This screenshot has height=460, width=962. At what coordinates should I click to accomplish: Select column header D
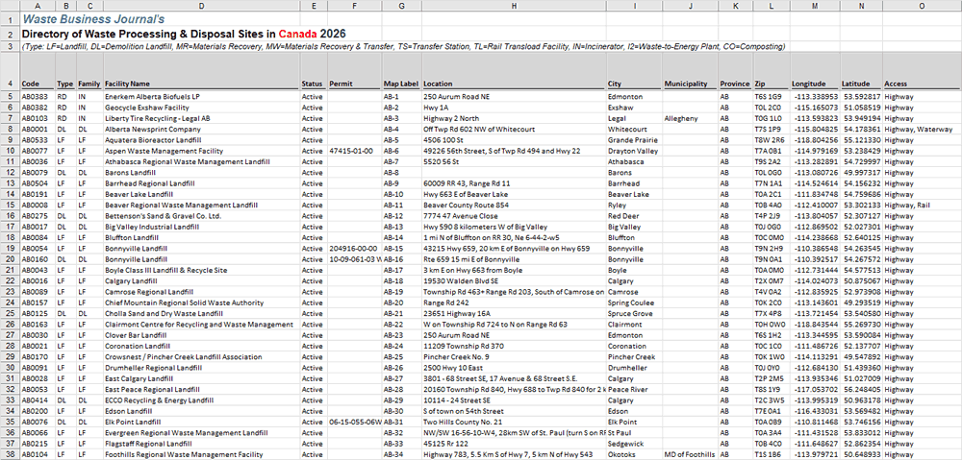(201, 6)
